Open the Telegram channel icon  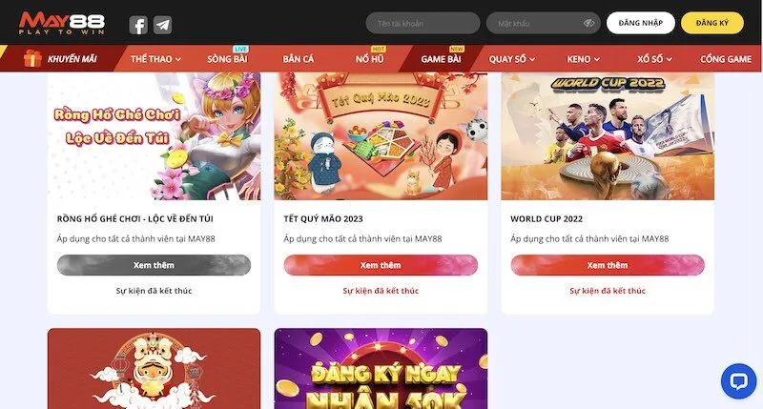coord(162,25)
